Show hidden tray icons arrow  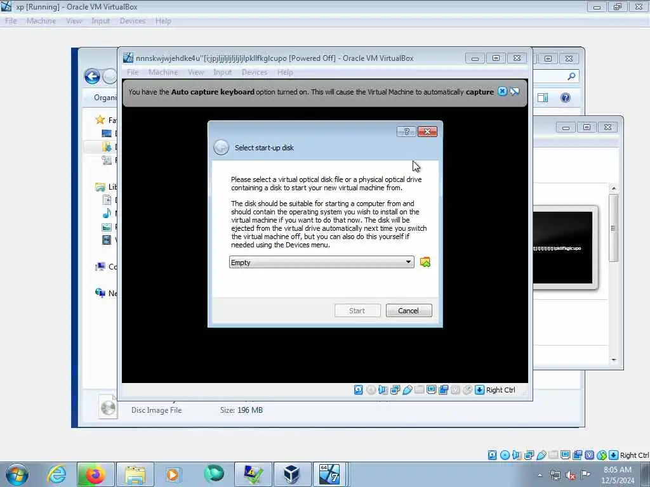540,476
